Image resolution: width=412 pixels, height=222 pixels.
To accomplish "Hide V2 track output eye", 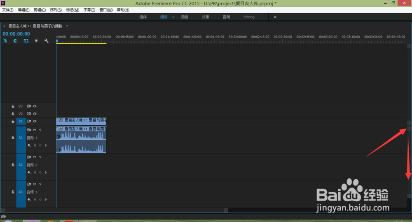I will (35, 114).
